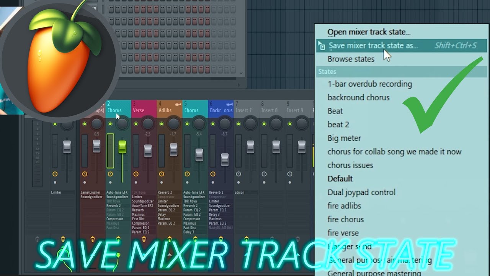Click the trumpet icon on the Adlibs track
The image size is (490, 276).
pyautogui.click(x=178, y=104)
